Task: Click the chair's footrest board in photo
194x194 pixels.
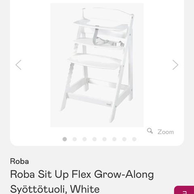Action: click(94, 61)
